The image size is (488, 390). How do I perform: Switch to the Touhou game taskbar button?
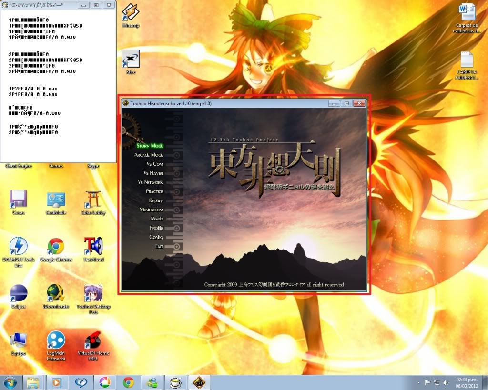(200, 382)
